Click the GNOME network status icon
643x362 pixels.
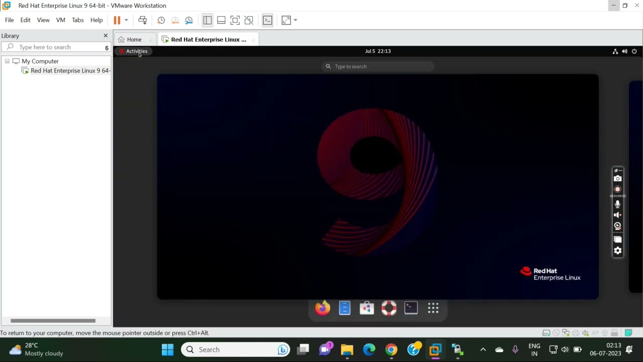[615, 51]
